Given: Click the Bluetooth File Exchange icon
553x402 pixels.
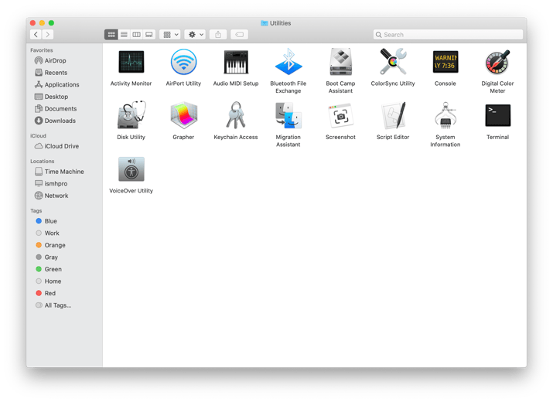Looking at the screenshot, I should tap(288, 62).
